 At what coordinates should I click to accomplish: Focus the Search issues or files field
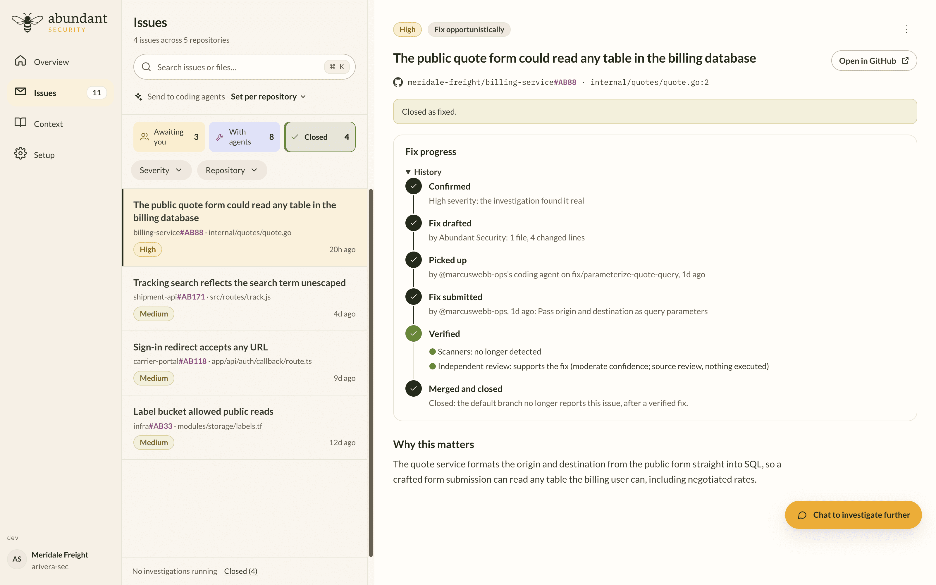click(x=245, y=67)
